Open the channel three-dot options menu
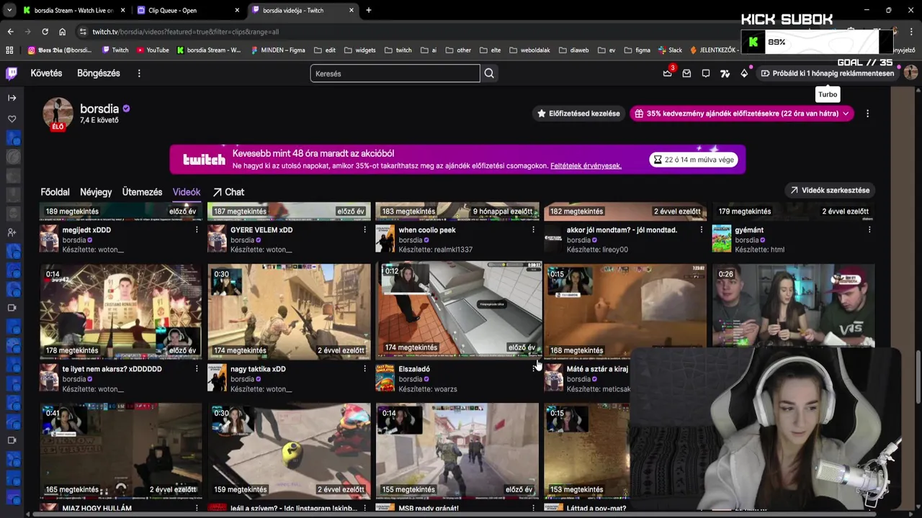 point(867,114)
